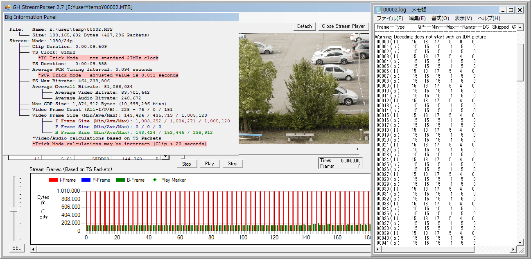Click the green B-Frame legend swatch
The width and height of the screenshot is (531, 259).
click(120, 180)
